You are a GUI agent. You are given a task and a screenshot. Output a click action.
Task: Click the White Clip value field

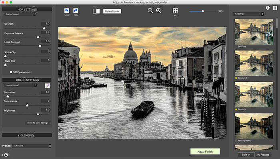45,52
